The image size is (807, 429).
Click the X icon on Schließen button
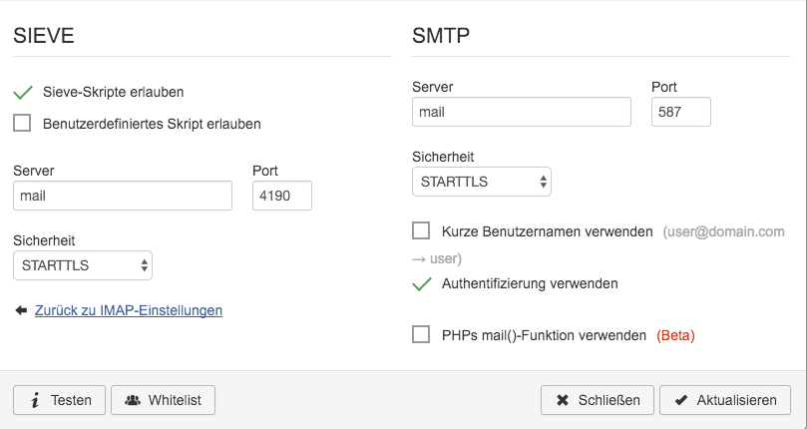pos(563,400)
